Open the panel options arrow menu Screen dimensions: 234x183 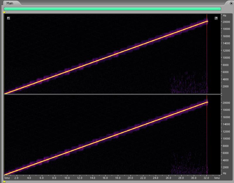click(231, 3)
